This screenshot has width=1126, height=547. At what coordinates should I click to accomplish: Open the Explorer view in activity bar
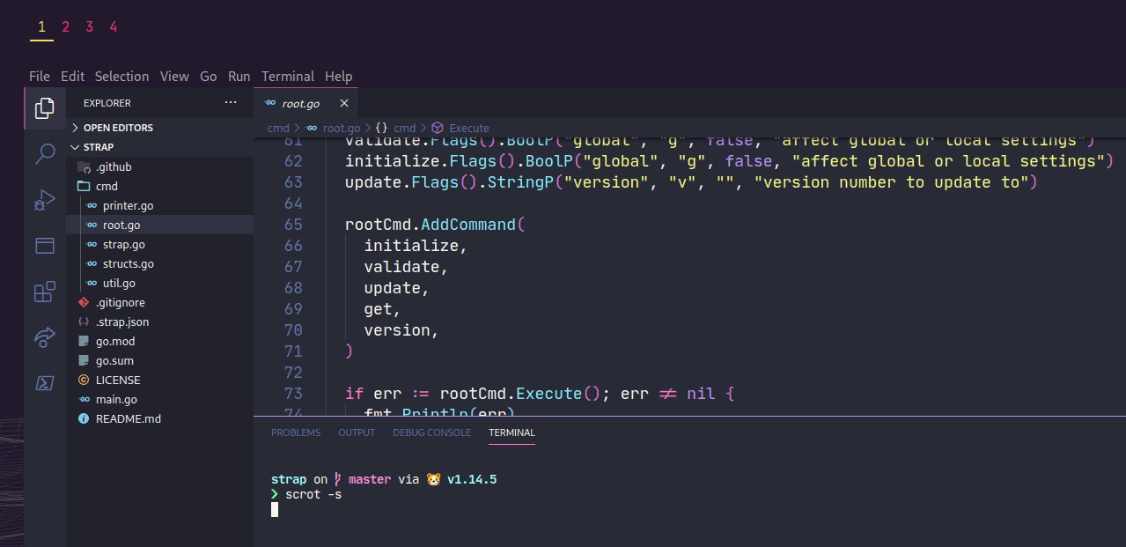point(44,108)
